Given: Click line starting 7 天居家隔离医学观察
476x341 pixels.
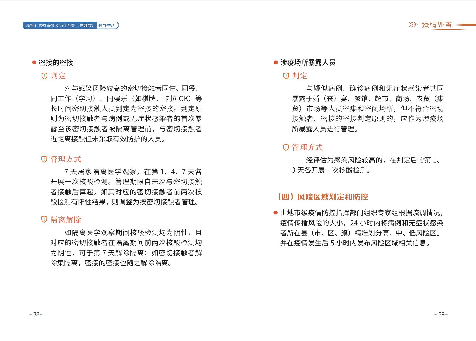Looking at the screenshot, I should pos(133,172).
